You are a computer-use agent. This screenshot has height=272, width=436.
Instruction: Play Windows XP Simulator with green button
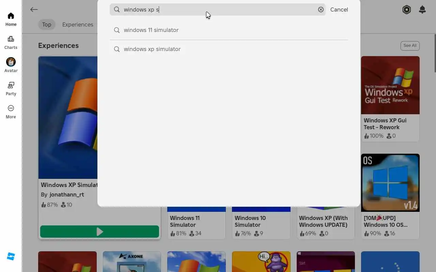coord(99,232)
